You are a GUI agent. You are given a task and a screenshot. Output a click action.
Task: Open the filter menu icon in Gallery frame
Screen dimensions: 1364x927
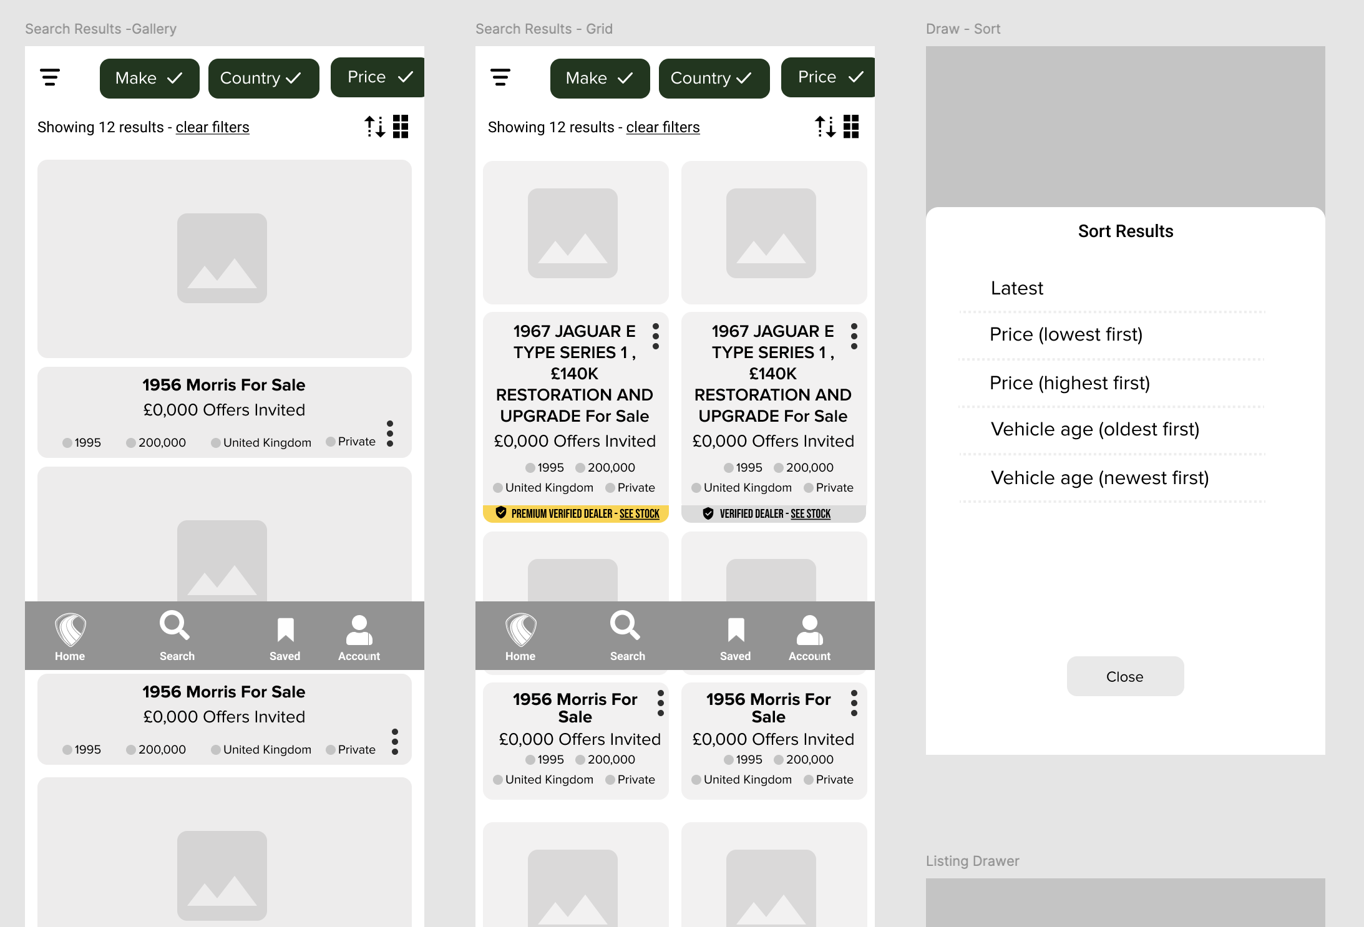click(50, 77)
